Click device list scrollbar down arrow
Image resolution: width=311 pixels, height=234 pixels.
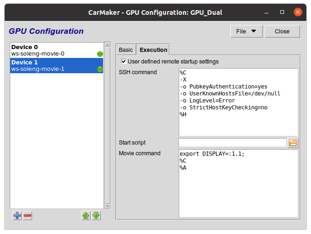[x=108, y=206]
